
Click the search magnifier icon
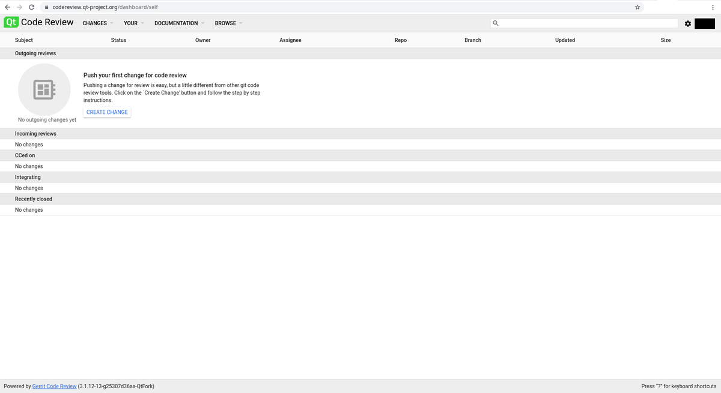pos(495,23)
